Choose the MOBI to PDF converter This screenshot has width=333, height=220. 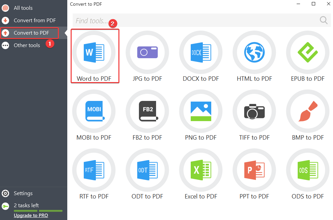pyautogui.click(x=94, y=115)
